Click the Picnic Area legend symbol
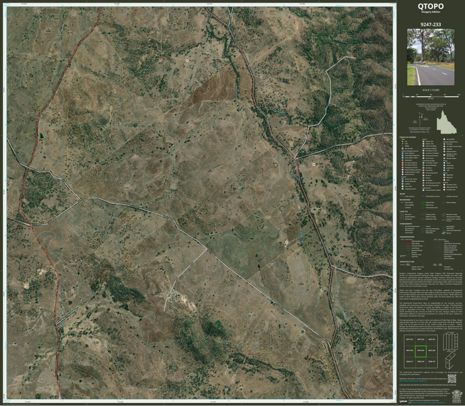This screenshot has height=406, width=465. tap(403, 186)
